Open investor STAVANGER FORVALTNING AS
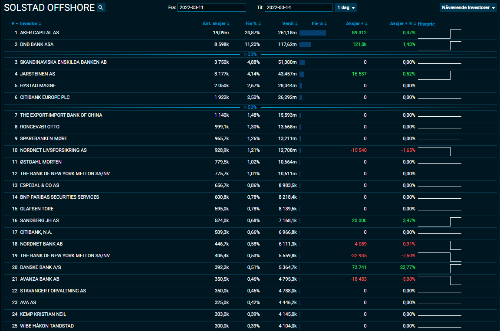Image resolution: width=500 pixels, height=331 pixels. [x=53, y=291]
